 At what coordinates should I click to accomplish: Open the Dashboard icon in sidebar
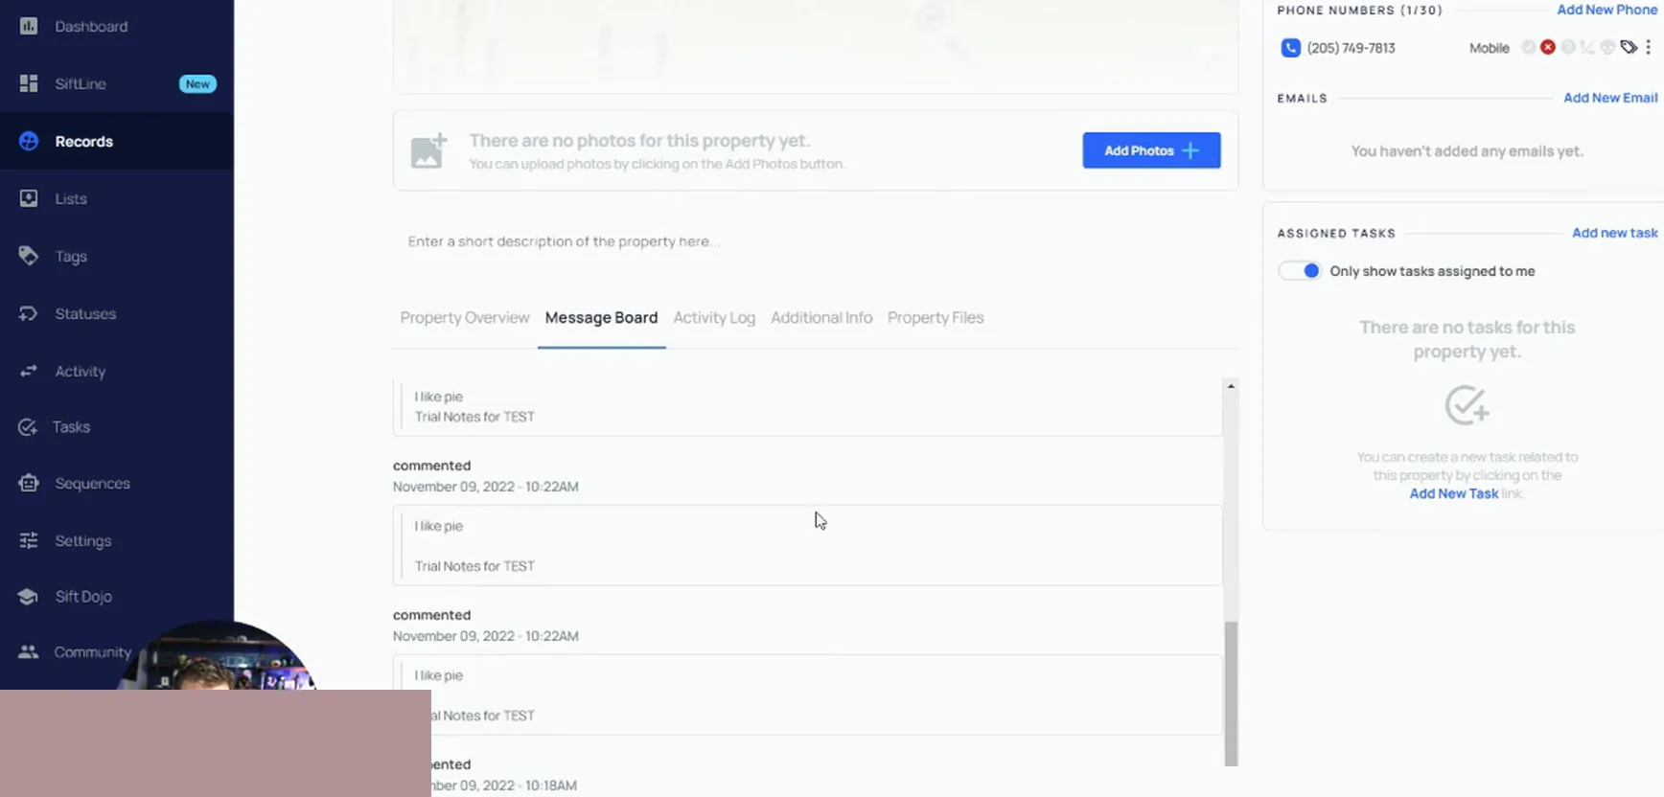(x=29, y=26)
